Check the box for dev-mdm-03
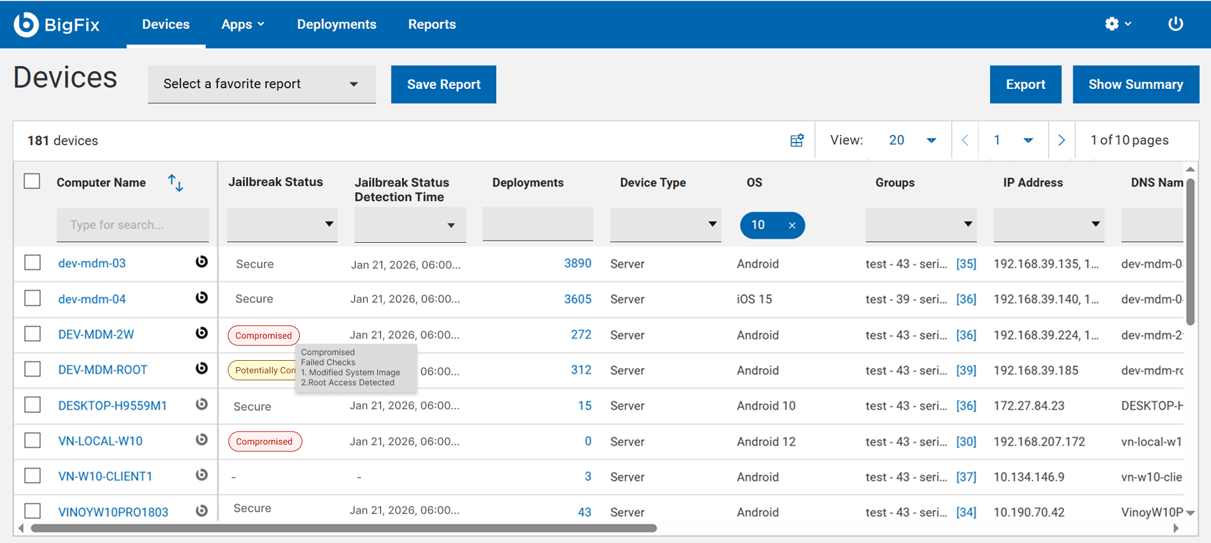This screenshot has height=543, width=1211. click(32, 262)
